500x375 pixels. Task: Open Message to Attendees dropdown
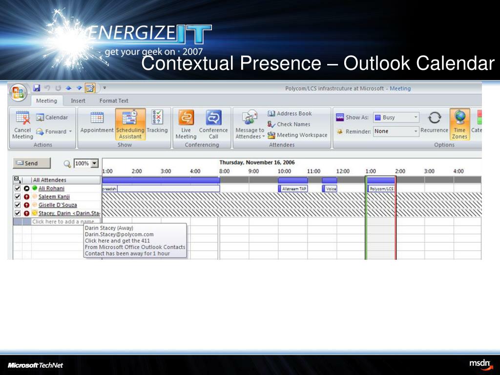pos(250,125)
